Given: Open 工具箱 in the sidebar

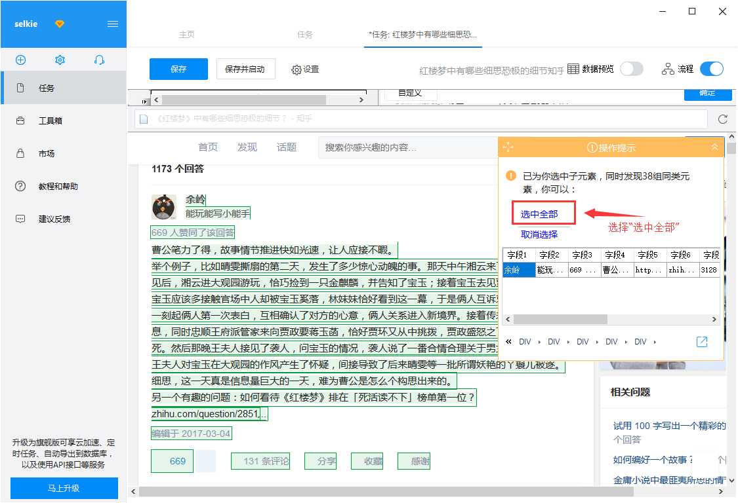Looking at the screenshot, I should point(64,121).
